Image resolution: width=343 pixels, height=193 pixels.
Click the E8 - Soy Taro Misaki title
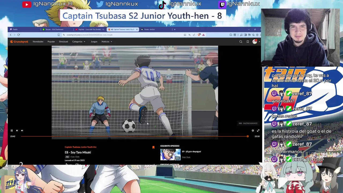pos(78,152)
